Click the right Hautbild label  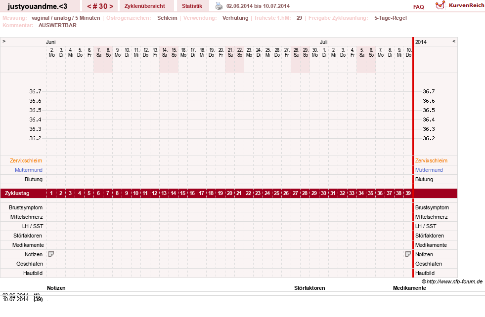425,273
